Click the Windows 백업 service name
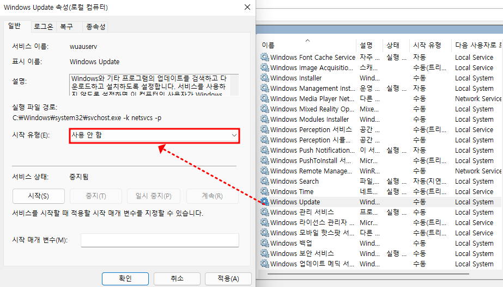The width and height of the screenshot is (503, 287). coord(291,243)
